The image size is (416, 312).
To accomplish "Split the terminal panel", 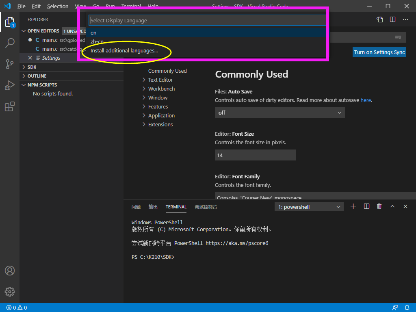I will coord(367,206).
